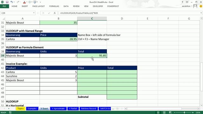Expand the formula bar

click(x=201, y=13)
